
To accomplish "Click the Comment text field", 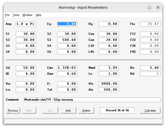I will click(x=92, y=100).
